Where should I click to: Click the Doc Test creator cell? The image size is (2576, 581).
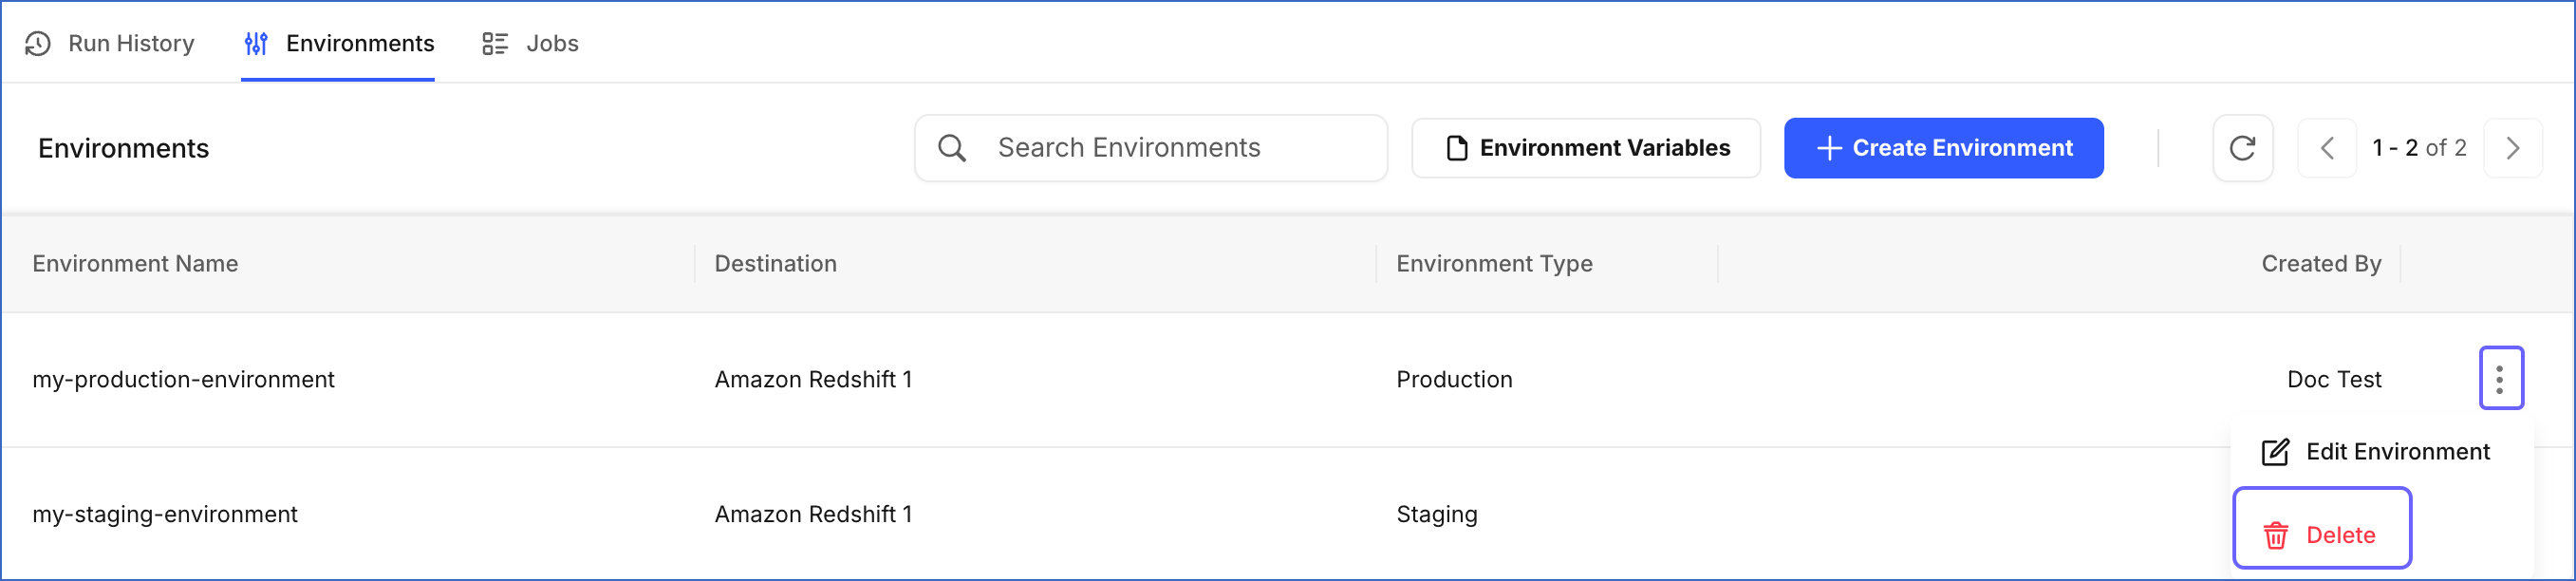(x=2334, y=380)
